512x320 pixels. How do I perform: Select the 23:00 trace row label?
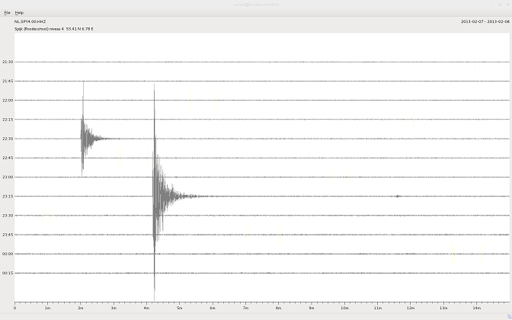click(8, 177)
